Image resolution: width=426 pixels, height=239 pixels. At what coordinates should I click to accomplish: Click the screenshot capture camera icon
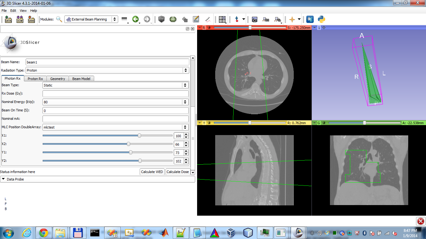(254, 19)
